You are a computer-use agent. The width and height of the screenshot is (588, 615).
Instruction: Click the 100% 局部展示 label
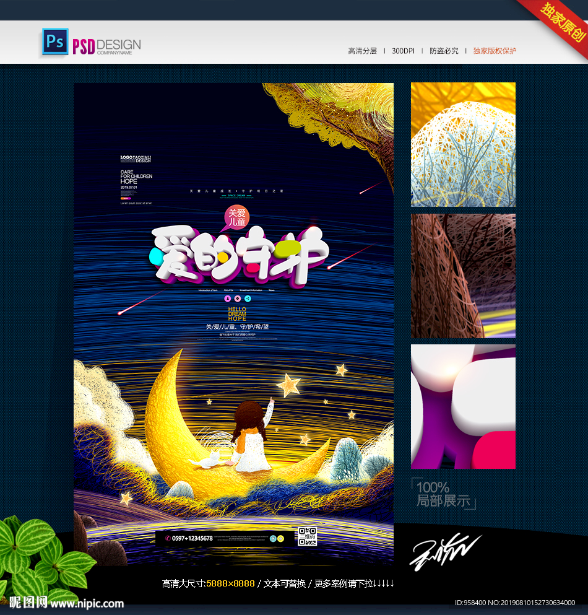point(444,494)
